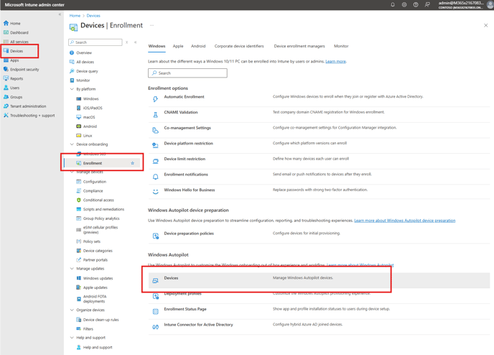Collapse the Devices menu pane chevron

click(135, 42)
